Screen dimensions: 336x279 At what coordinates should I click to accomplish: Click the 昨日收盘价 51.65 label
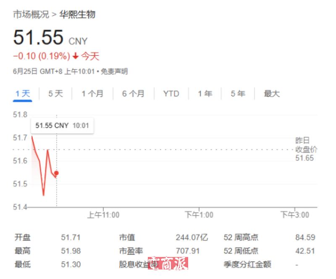306,149
